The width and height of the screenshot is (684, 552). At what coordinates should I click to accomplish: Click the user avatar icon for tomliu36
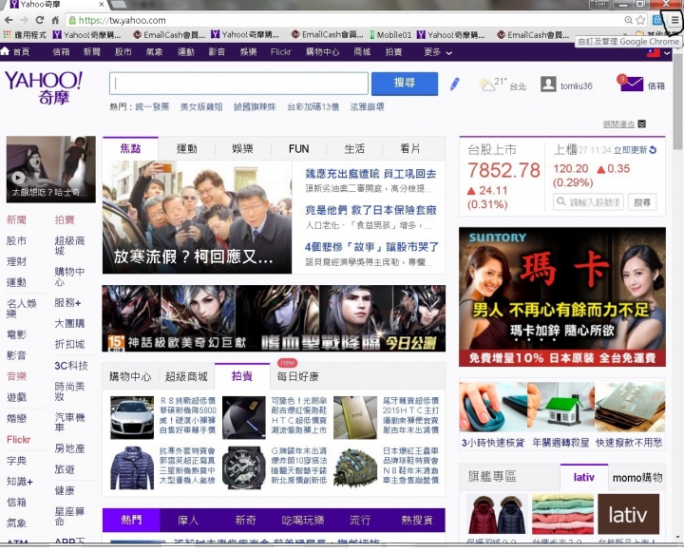[548, 84]
